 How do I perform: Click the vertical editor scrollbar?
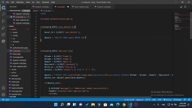191,26
